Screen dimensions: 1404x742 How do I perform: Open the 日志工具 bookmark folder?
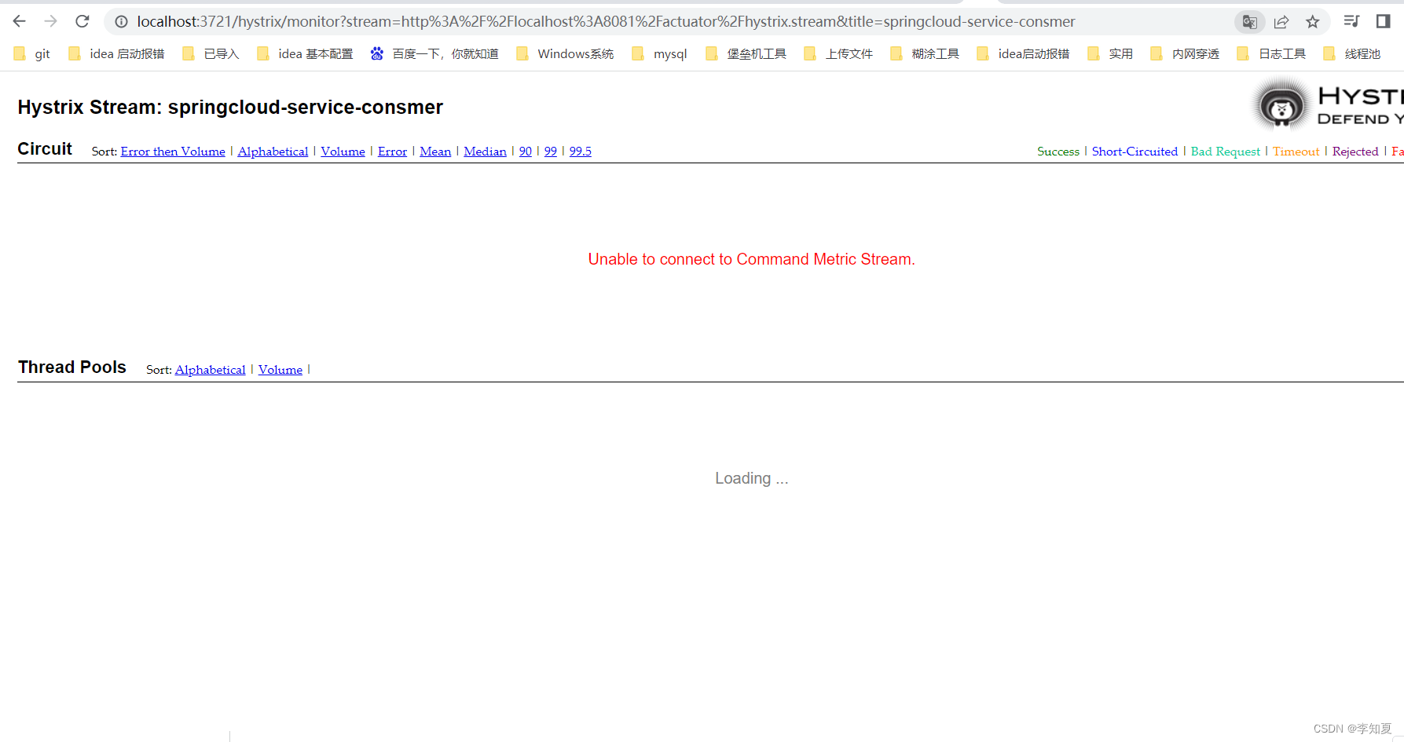coord(1271,53)
